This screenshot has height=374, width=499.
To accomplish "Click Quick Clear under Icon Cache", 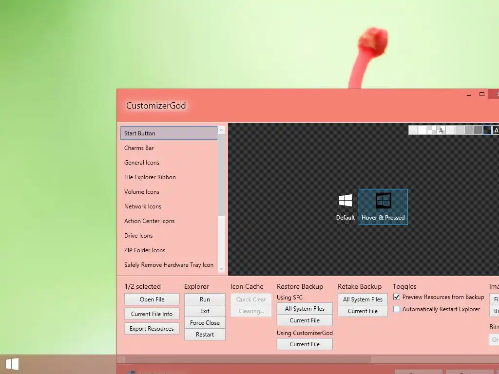I will point(251,299).
